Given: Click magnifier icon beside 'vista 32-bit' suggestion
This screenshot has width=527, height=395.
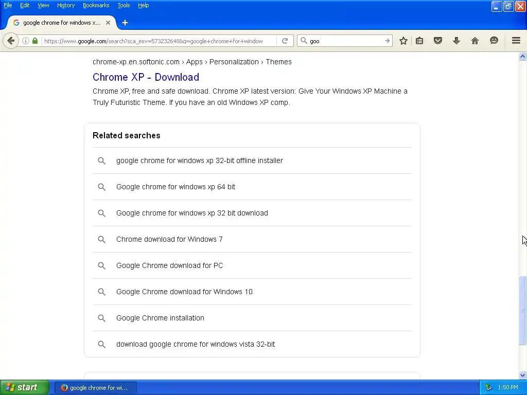Looking at the screenshot, I should tap(101, 344).
